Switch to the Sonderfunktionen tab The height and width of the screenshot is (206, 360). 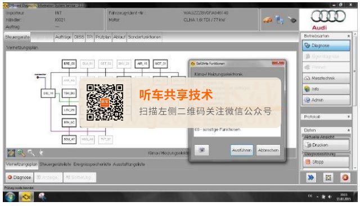pos(145,37)
